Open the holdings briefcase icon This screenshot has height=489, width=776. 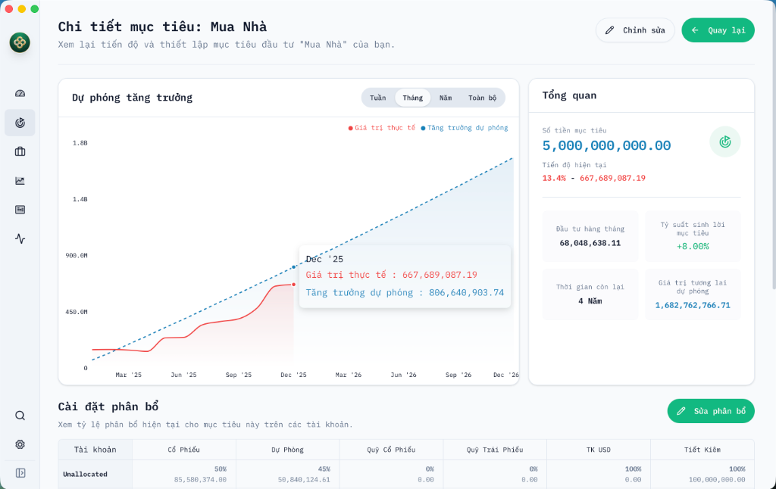point(20,151)
